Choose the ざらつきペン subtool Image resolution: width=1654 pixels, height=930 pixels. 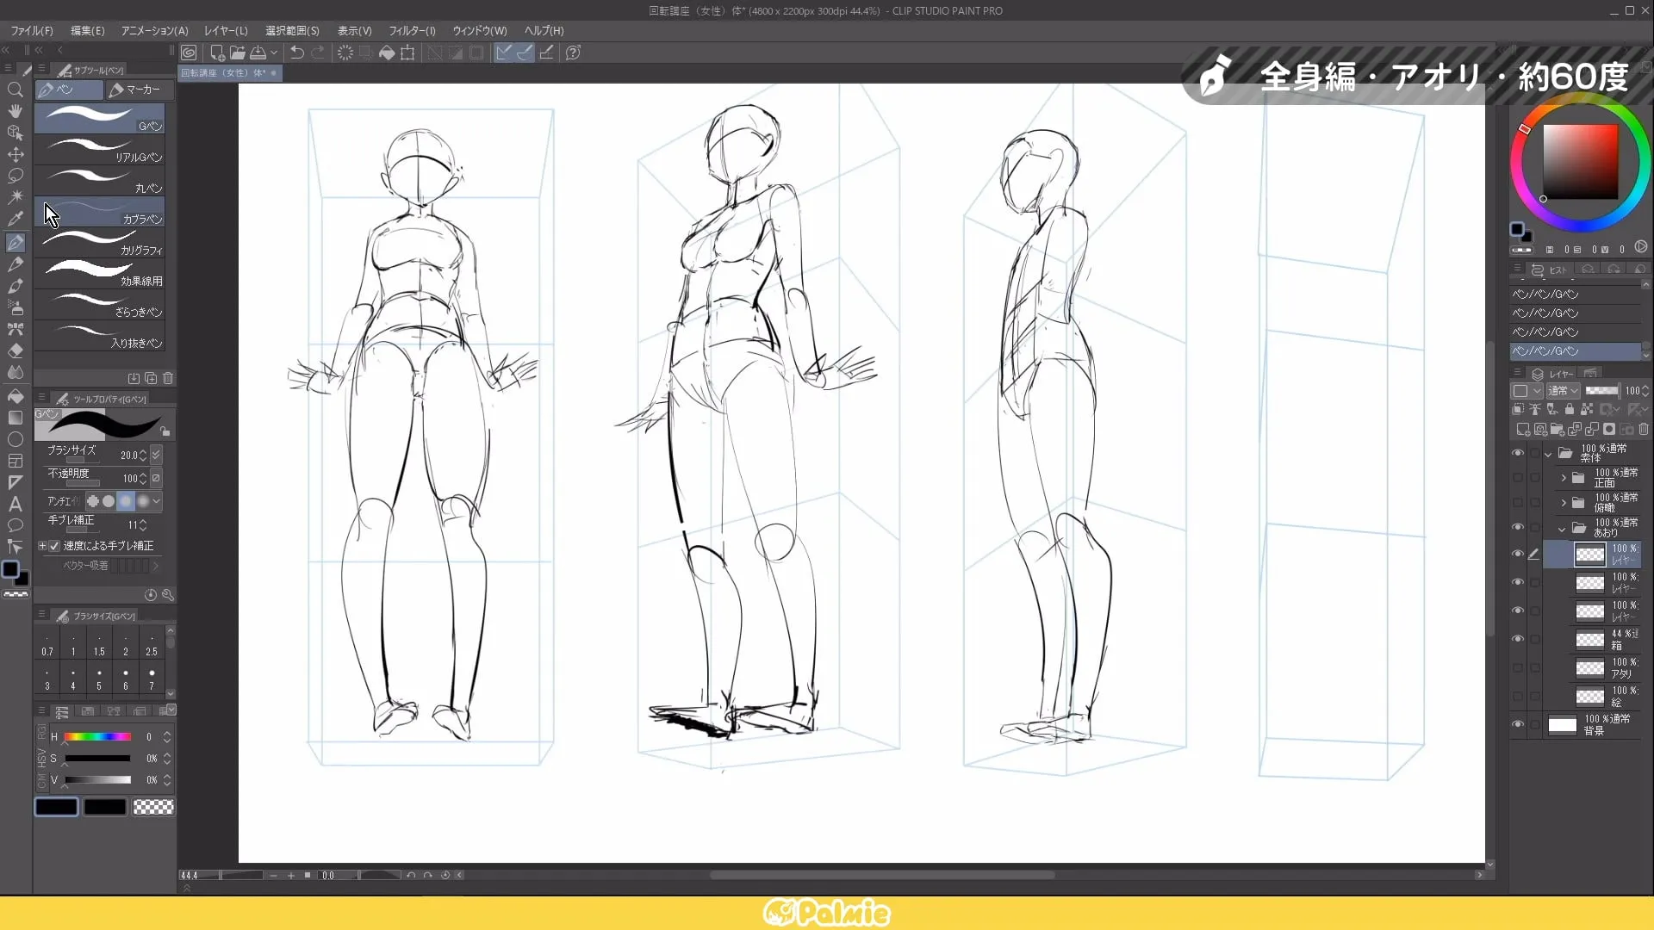100,304
